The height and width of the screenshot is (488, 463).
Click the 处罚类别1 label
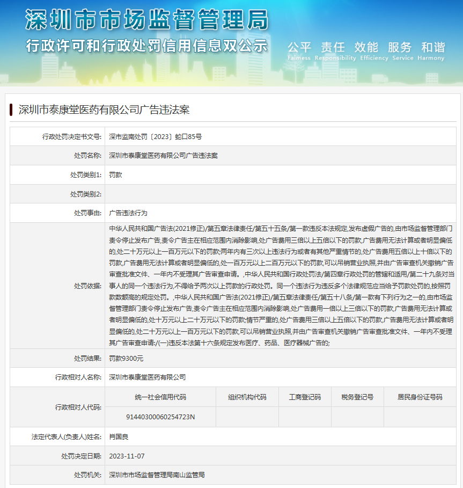(86, 175)
